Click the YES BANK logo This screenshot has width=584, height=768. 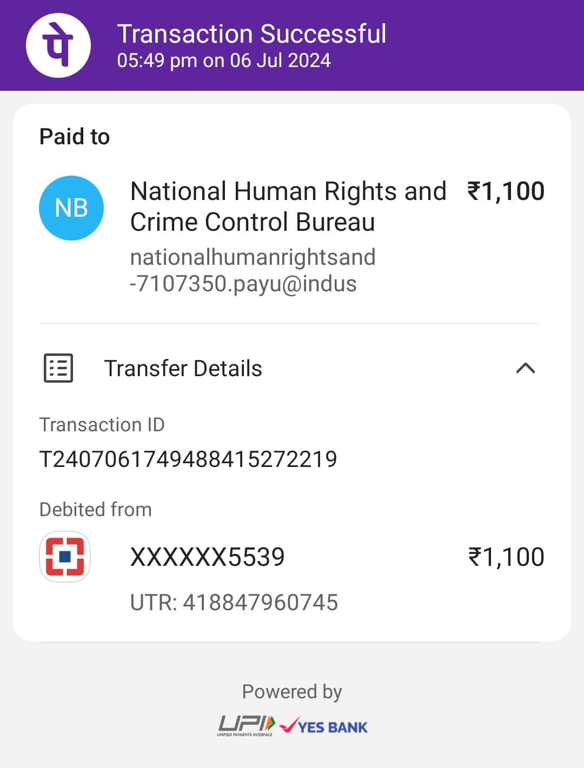tap(324, 726)
